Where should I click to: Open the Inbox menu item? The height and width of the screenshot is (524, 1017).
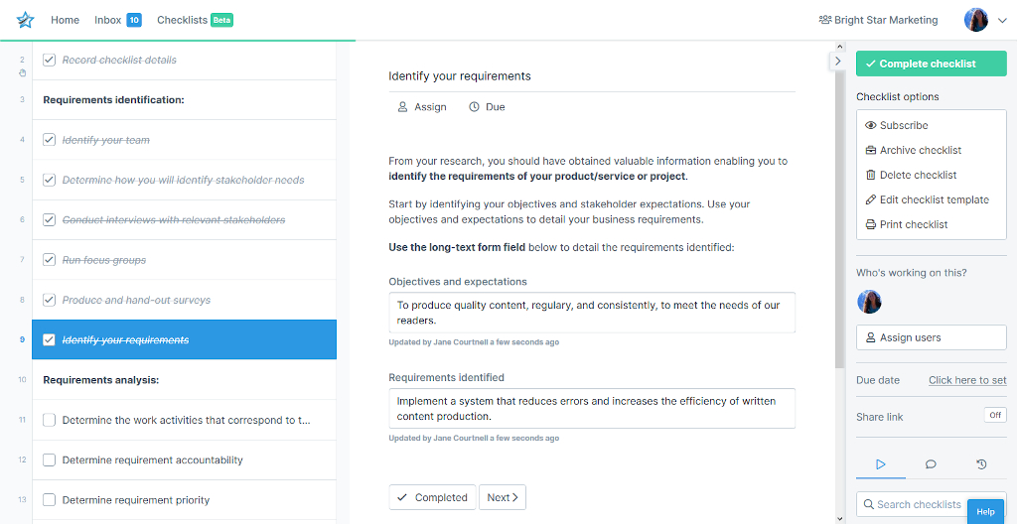(x=107, y=20)
